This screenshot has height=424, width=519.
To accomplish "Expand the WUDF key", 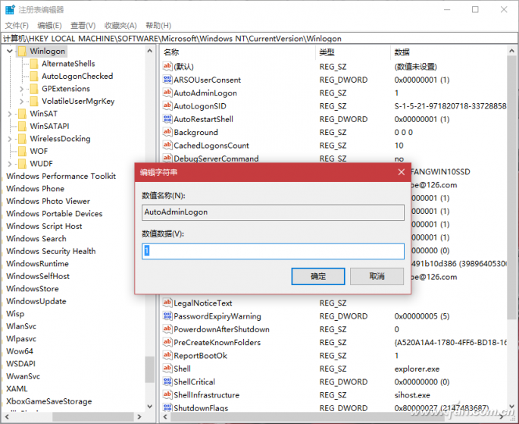I will (x=10, y=164).
